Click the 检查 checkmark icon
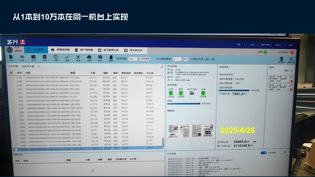The height and width of the screenshot is (177, 315). [x=67, y=58]
